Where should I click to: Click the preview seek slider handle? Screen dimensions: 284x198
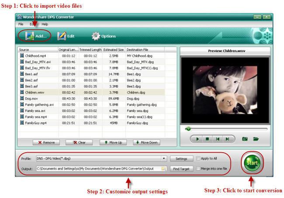click(x=188, y=129)
